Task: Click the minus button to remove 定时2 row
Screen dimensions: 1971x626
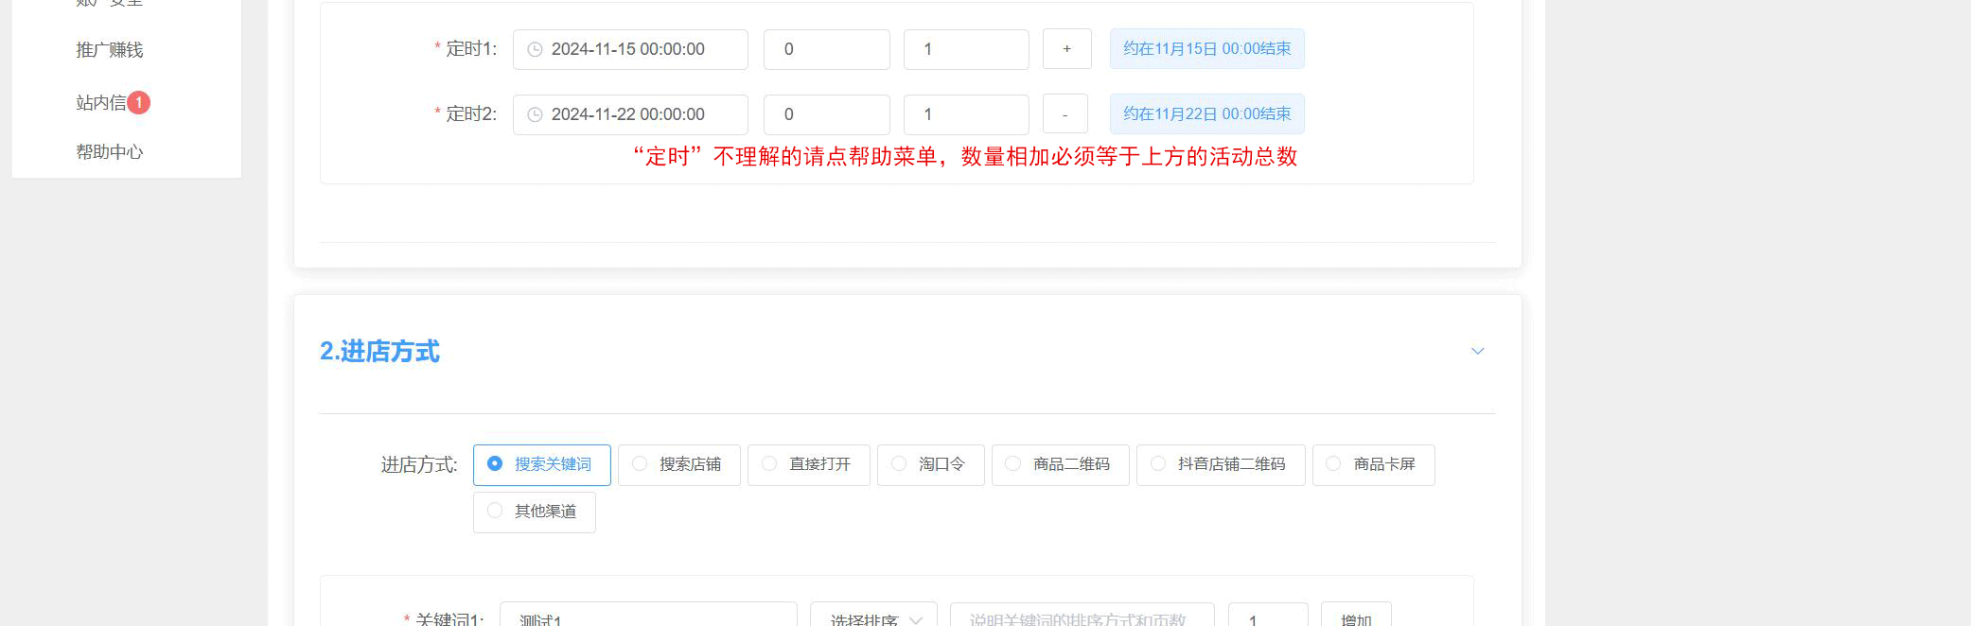Action: [x=1065, y=114]
